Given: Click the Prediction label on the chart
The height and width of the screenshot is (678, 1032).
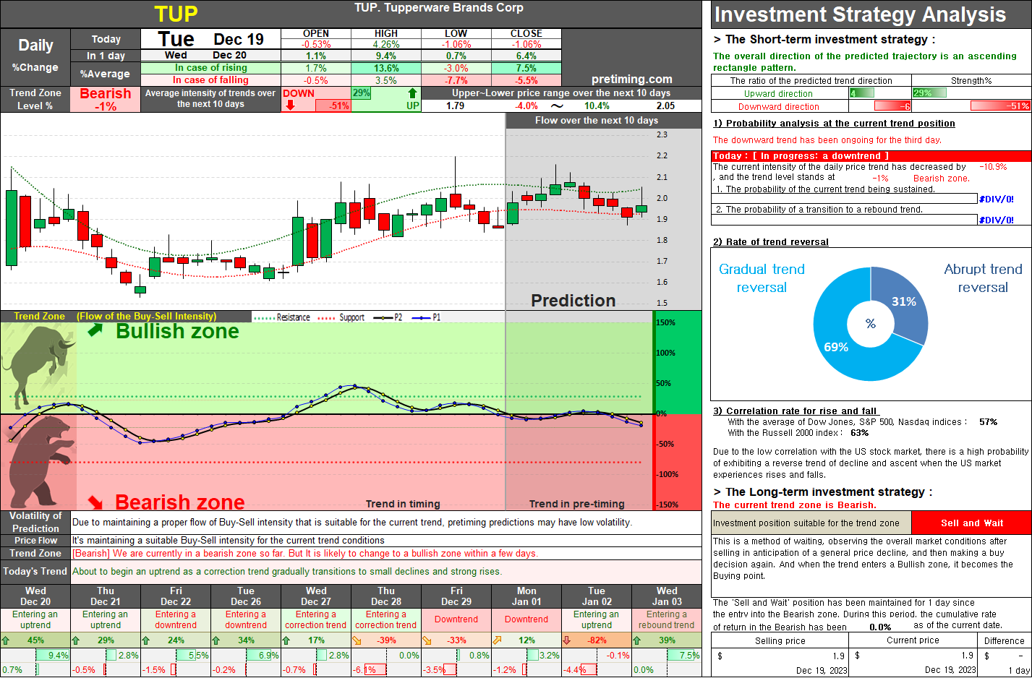Looking at the screenshot, I should 573,301.
